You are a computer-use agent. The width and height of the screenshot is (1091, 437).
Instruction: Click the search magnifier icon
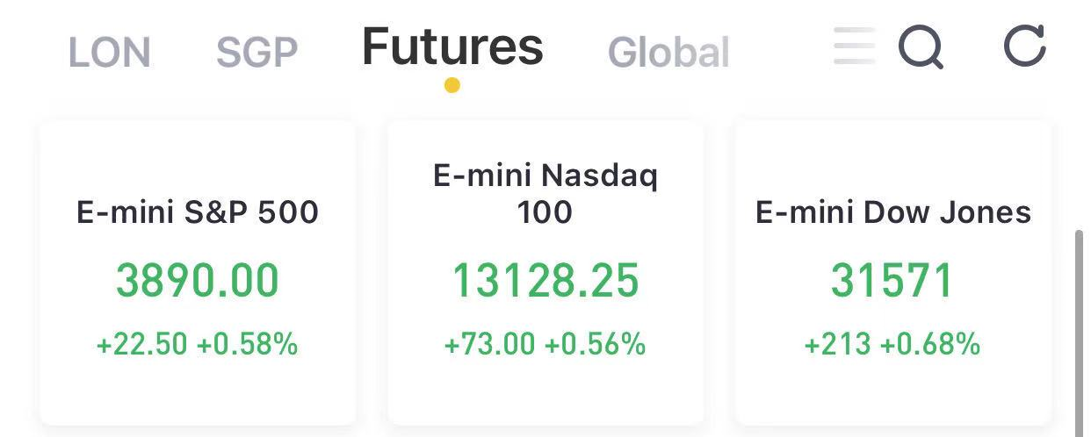[x=921, y=47]
